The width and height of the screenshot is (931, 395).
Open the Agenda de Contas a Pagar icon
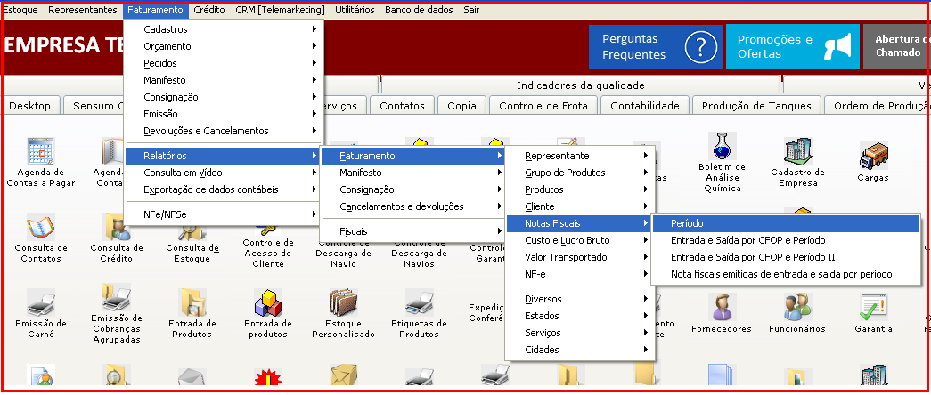41,152
